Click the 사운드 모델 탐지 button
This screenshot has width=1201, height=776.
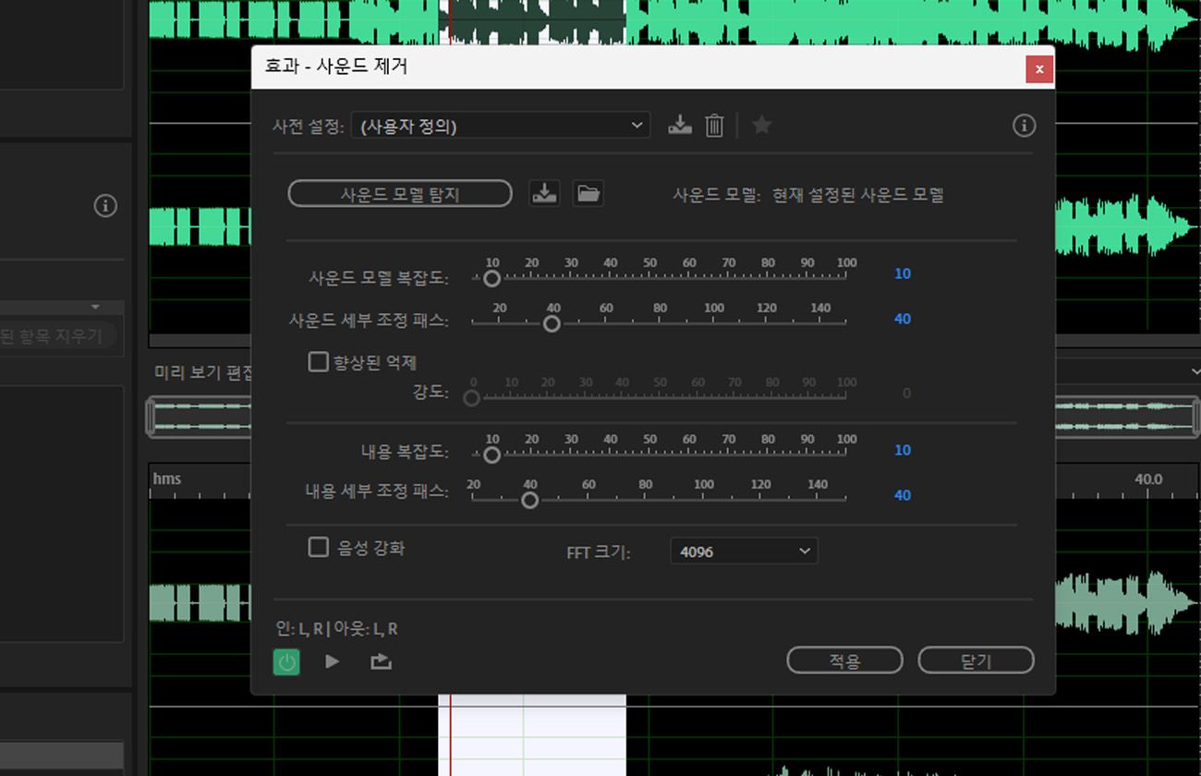[399, 193]
